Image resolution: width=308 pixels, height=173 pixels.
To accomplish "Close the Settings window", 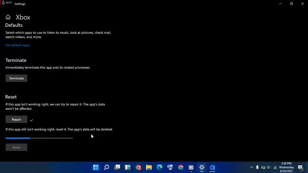I will pyautogui.click(x=303, y=4).
